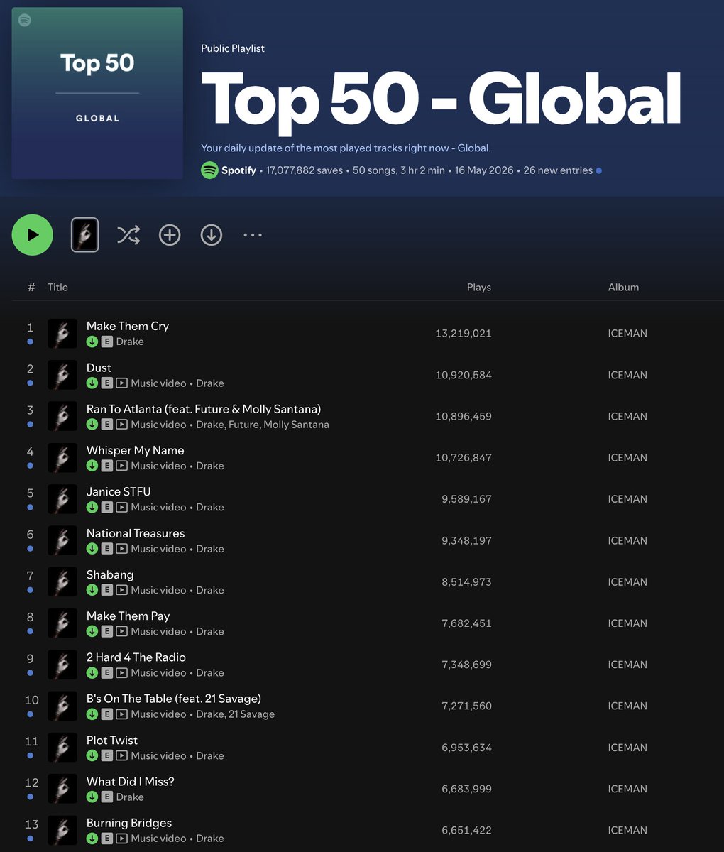
Task: Open Future artist link in Ran To Atlanta row
Action: (x=243, y=425)
